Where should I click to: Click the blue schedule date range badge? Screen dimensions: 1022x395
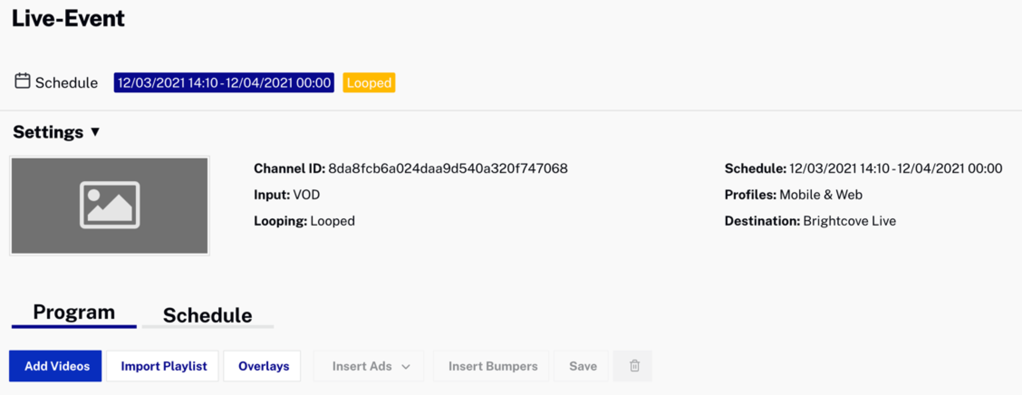(x=224, y=83)
